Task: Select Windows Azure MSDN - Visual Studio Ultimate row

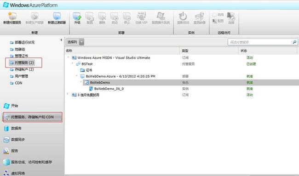Action: pyautogui.click(x=182, y=57)
